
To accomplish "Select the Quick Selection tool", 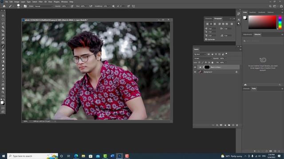I will click(x=3, y=27).
